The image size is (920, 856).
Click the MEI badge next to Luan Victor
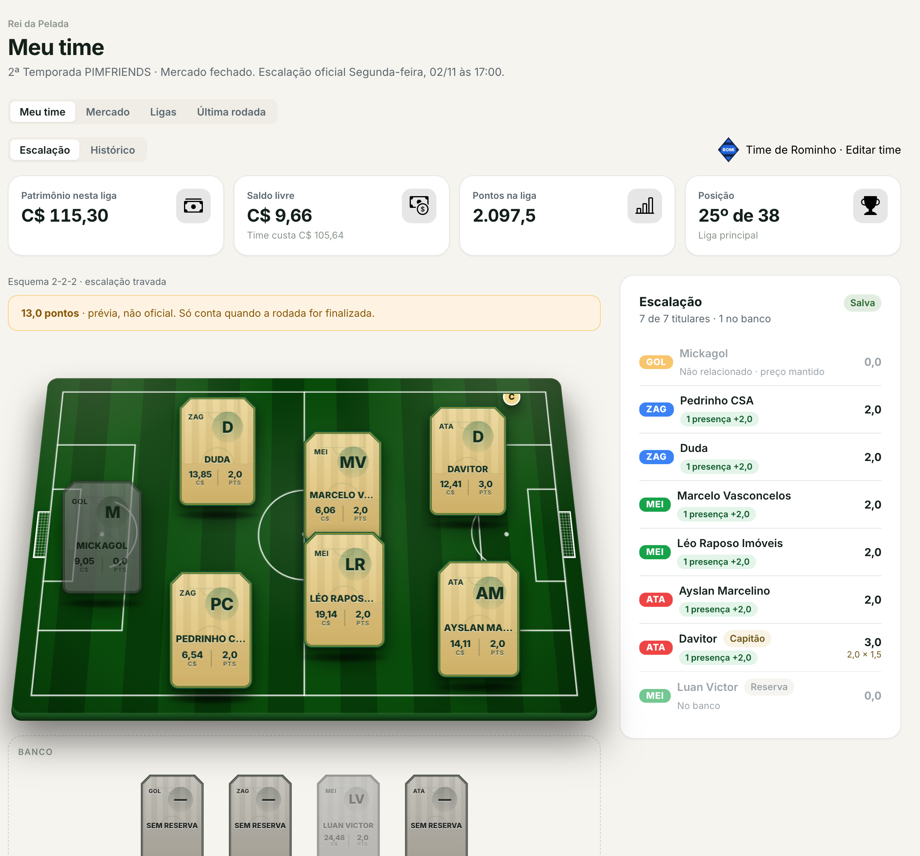pyautogui.click(x=655, y=695)
